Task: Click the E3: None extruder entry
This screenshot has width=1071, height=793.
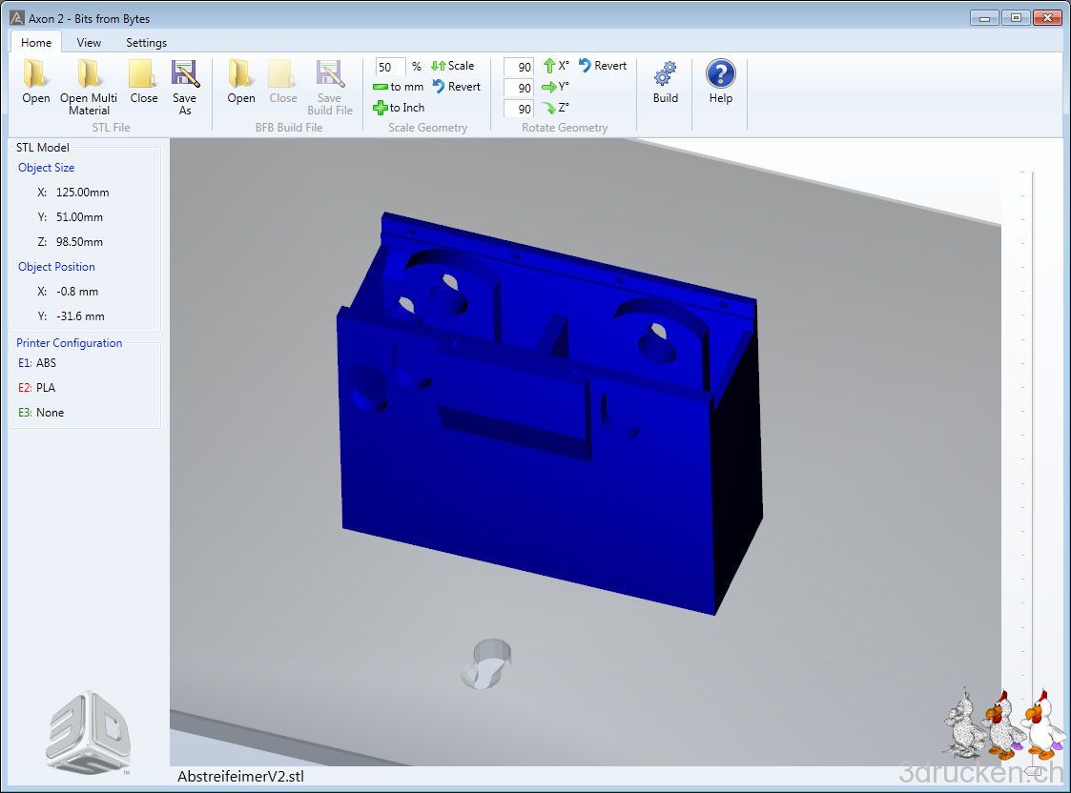Action: pyautogui.click(x=41, y=412)
